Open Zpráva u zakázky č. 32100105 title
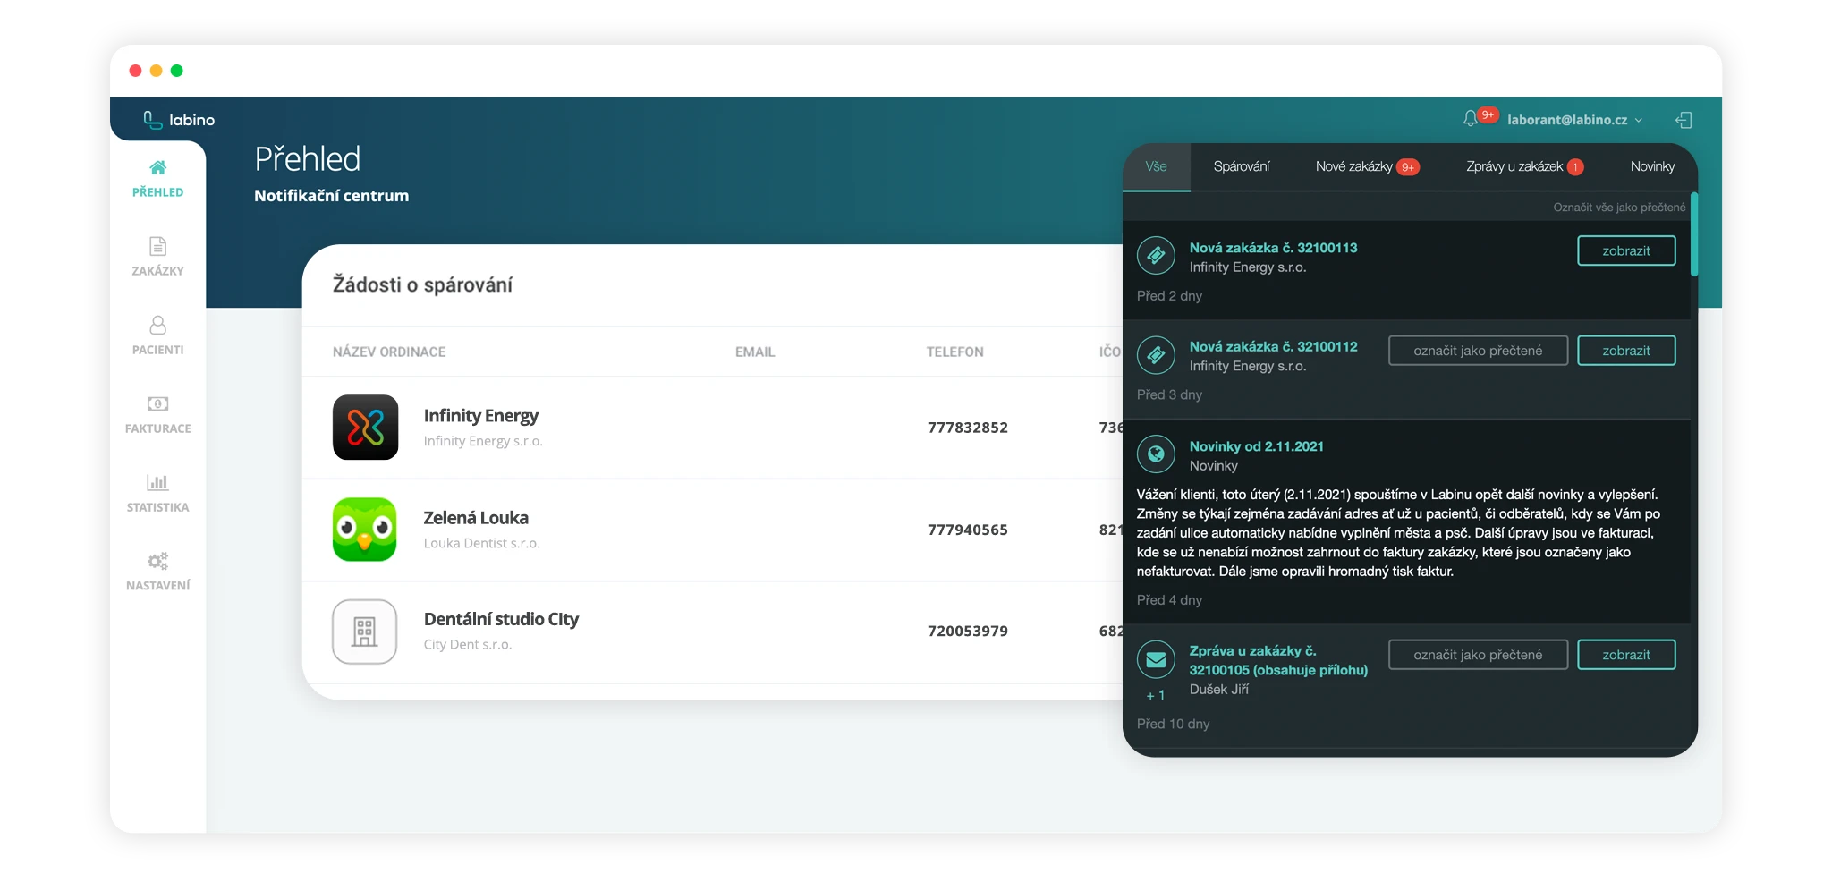1832x882 pixels. click(1278, 660)
